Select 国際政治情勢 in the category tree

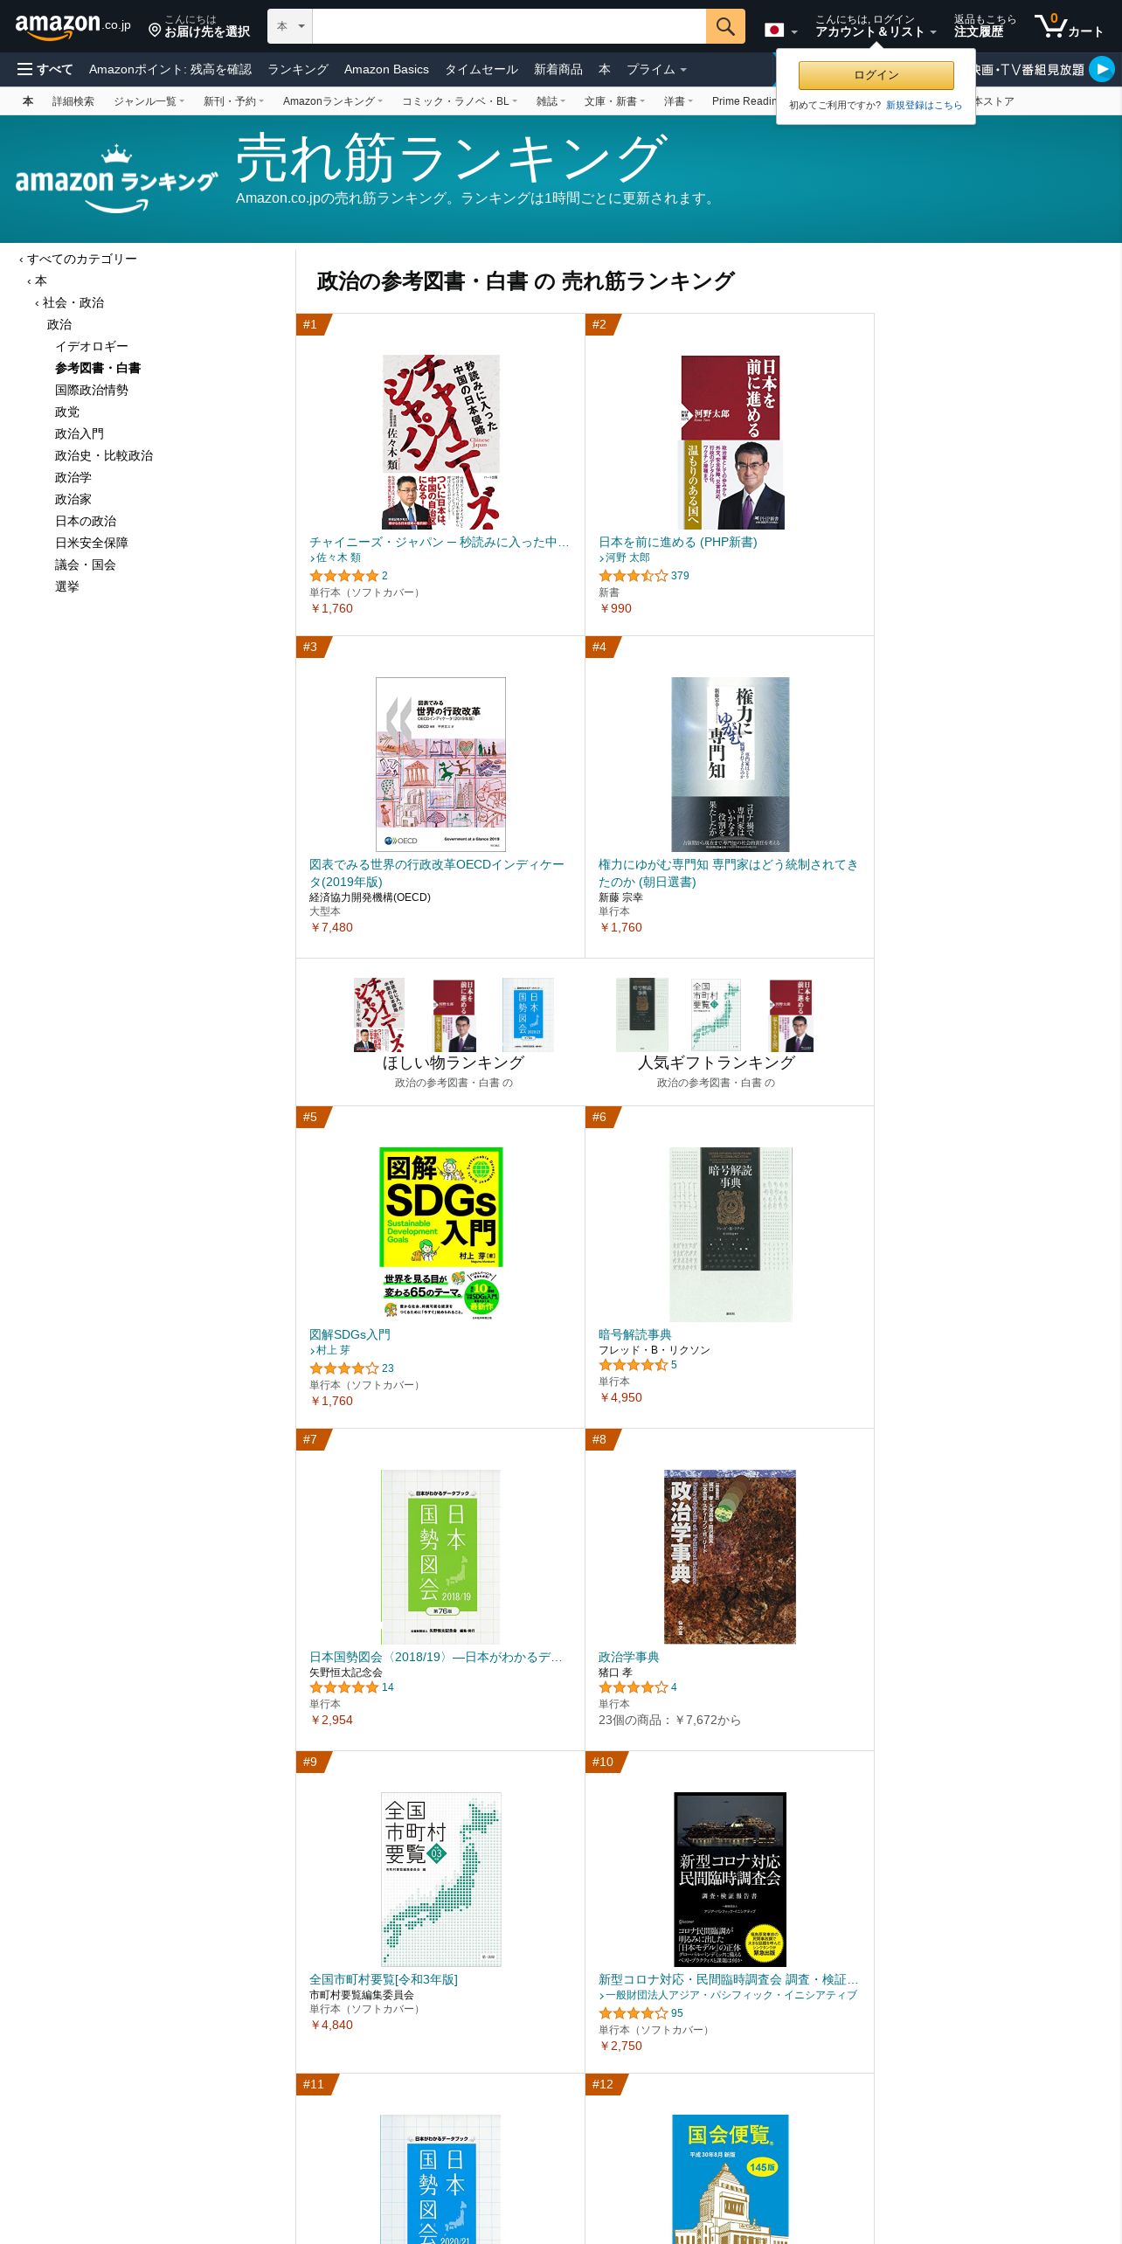(x=92, y=390)
